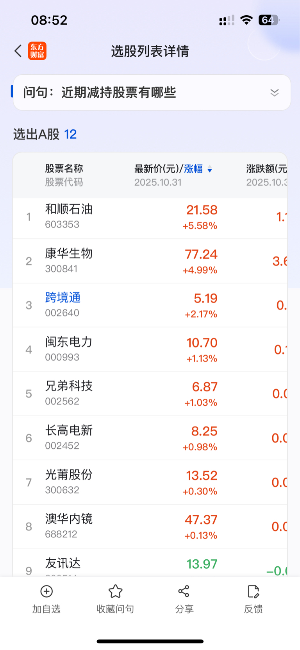Tap the 长高电新 price 8.25
Viewport: 300px width, 650px height.
204,431
